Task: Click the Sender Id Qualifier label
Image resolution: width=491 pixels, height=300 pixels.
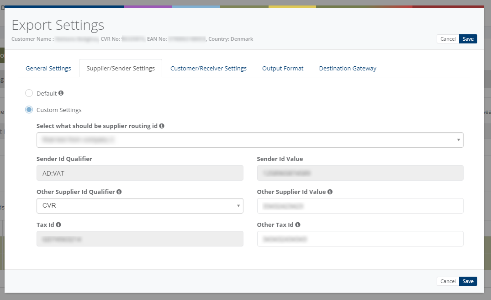Action: pyautogui.click(x=64, y=159)
